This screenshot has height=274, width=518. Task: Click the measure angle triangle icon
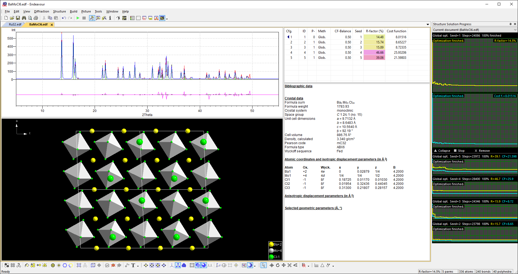coord(322,265)
